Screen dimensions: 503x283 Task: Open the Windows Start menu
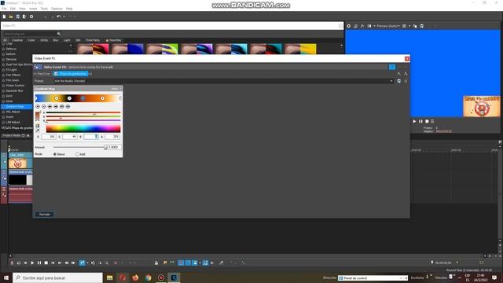pos(6,277)
